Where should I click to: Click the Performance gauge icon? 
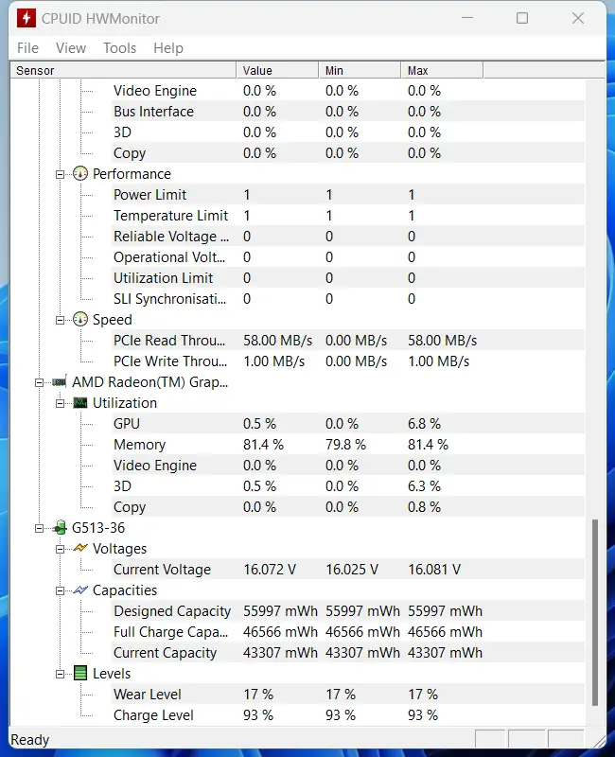(80, 174)
